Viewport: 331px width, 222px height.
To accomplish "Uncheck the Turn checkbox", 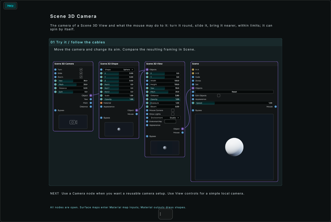I will tap(81, 69).
